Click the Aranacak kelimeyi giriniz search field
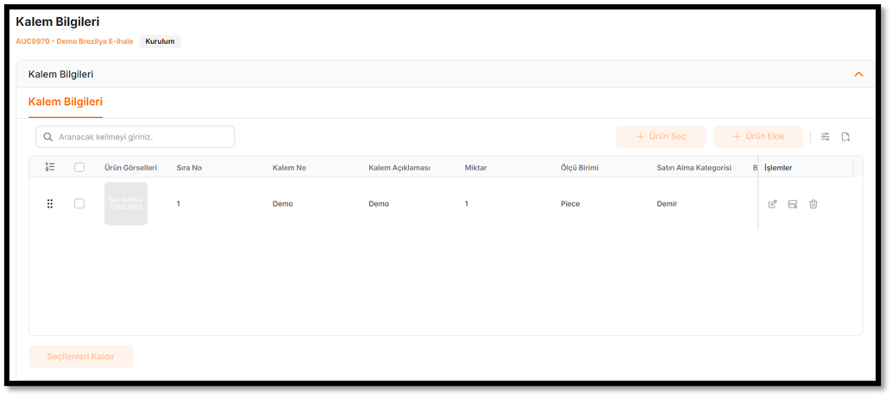This screenshot has width=892, height=397. point(142,137)
